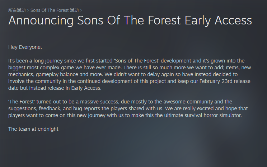Click the word endnight in the signature
This screenshot has height=167, width=267.
pos(48,129)
